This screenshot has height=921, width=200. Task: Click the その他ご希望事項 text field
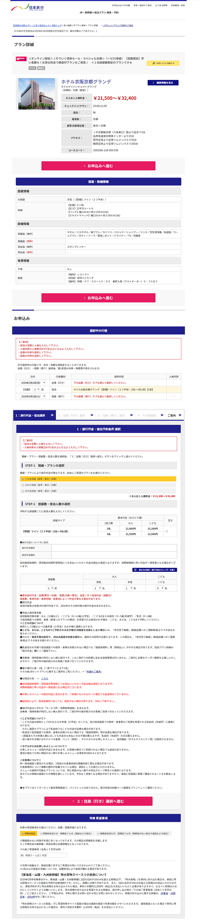point(43,855)
